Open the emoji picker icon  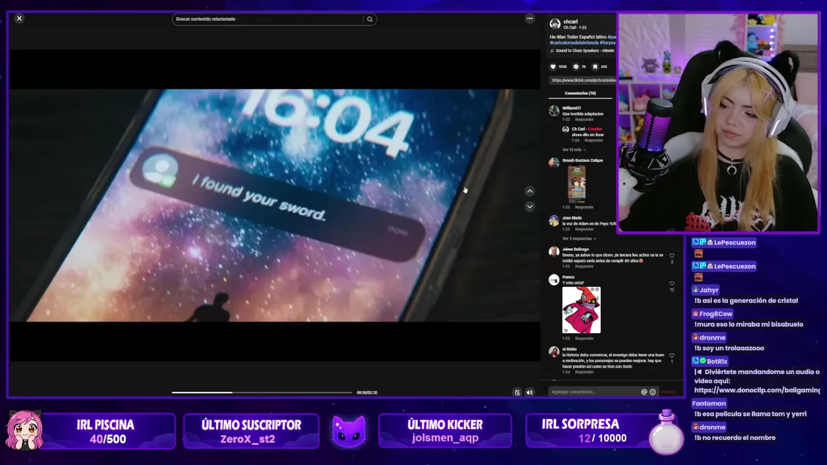(653, 392)
